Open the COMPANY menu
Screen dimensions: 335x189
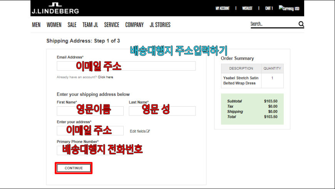coord(134,25)
